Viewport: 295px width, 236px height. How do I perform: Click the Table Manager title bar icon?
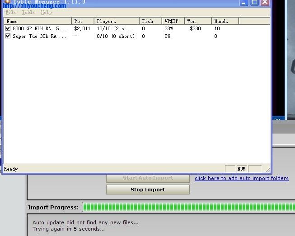point(7,2)
